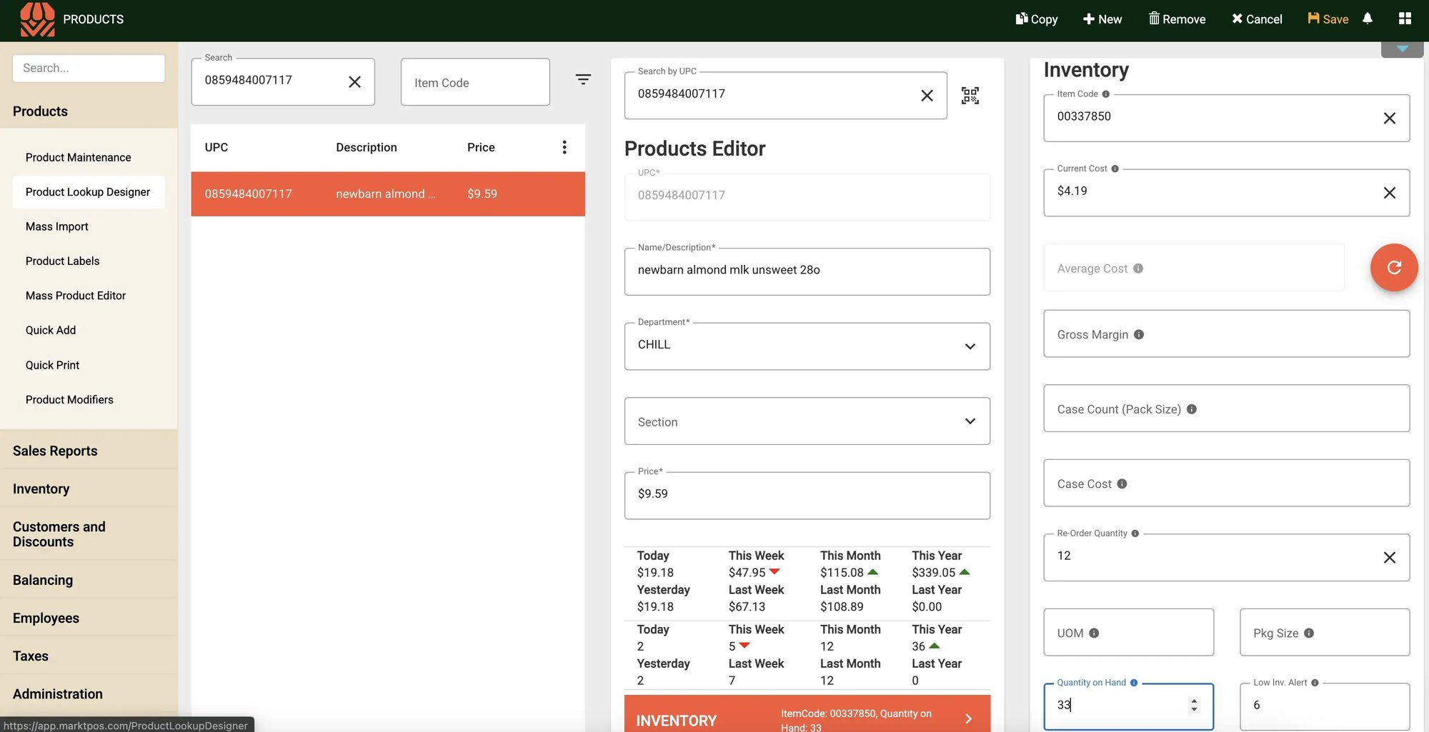Clear the Search by UPC field
Image resolution: width=1429 pixels, height=732 pixels.
pos(927,96)
